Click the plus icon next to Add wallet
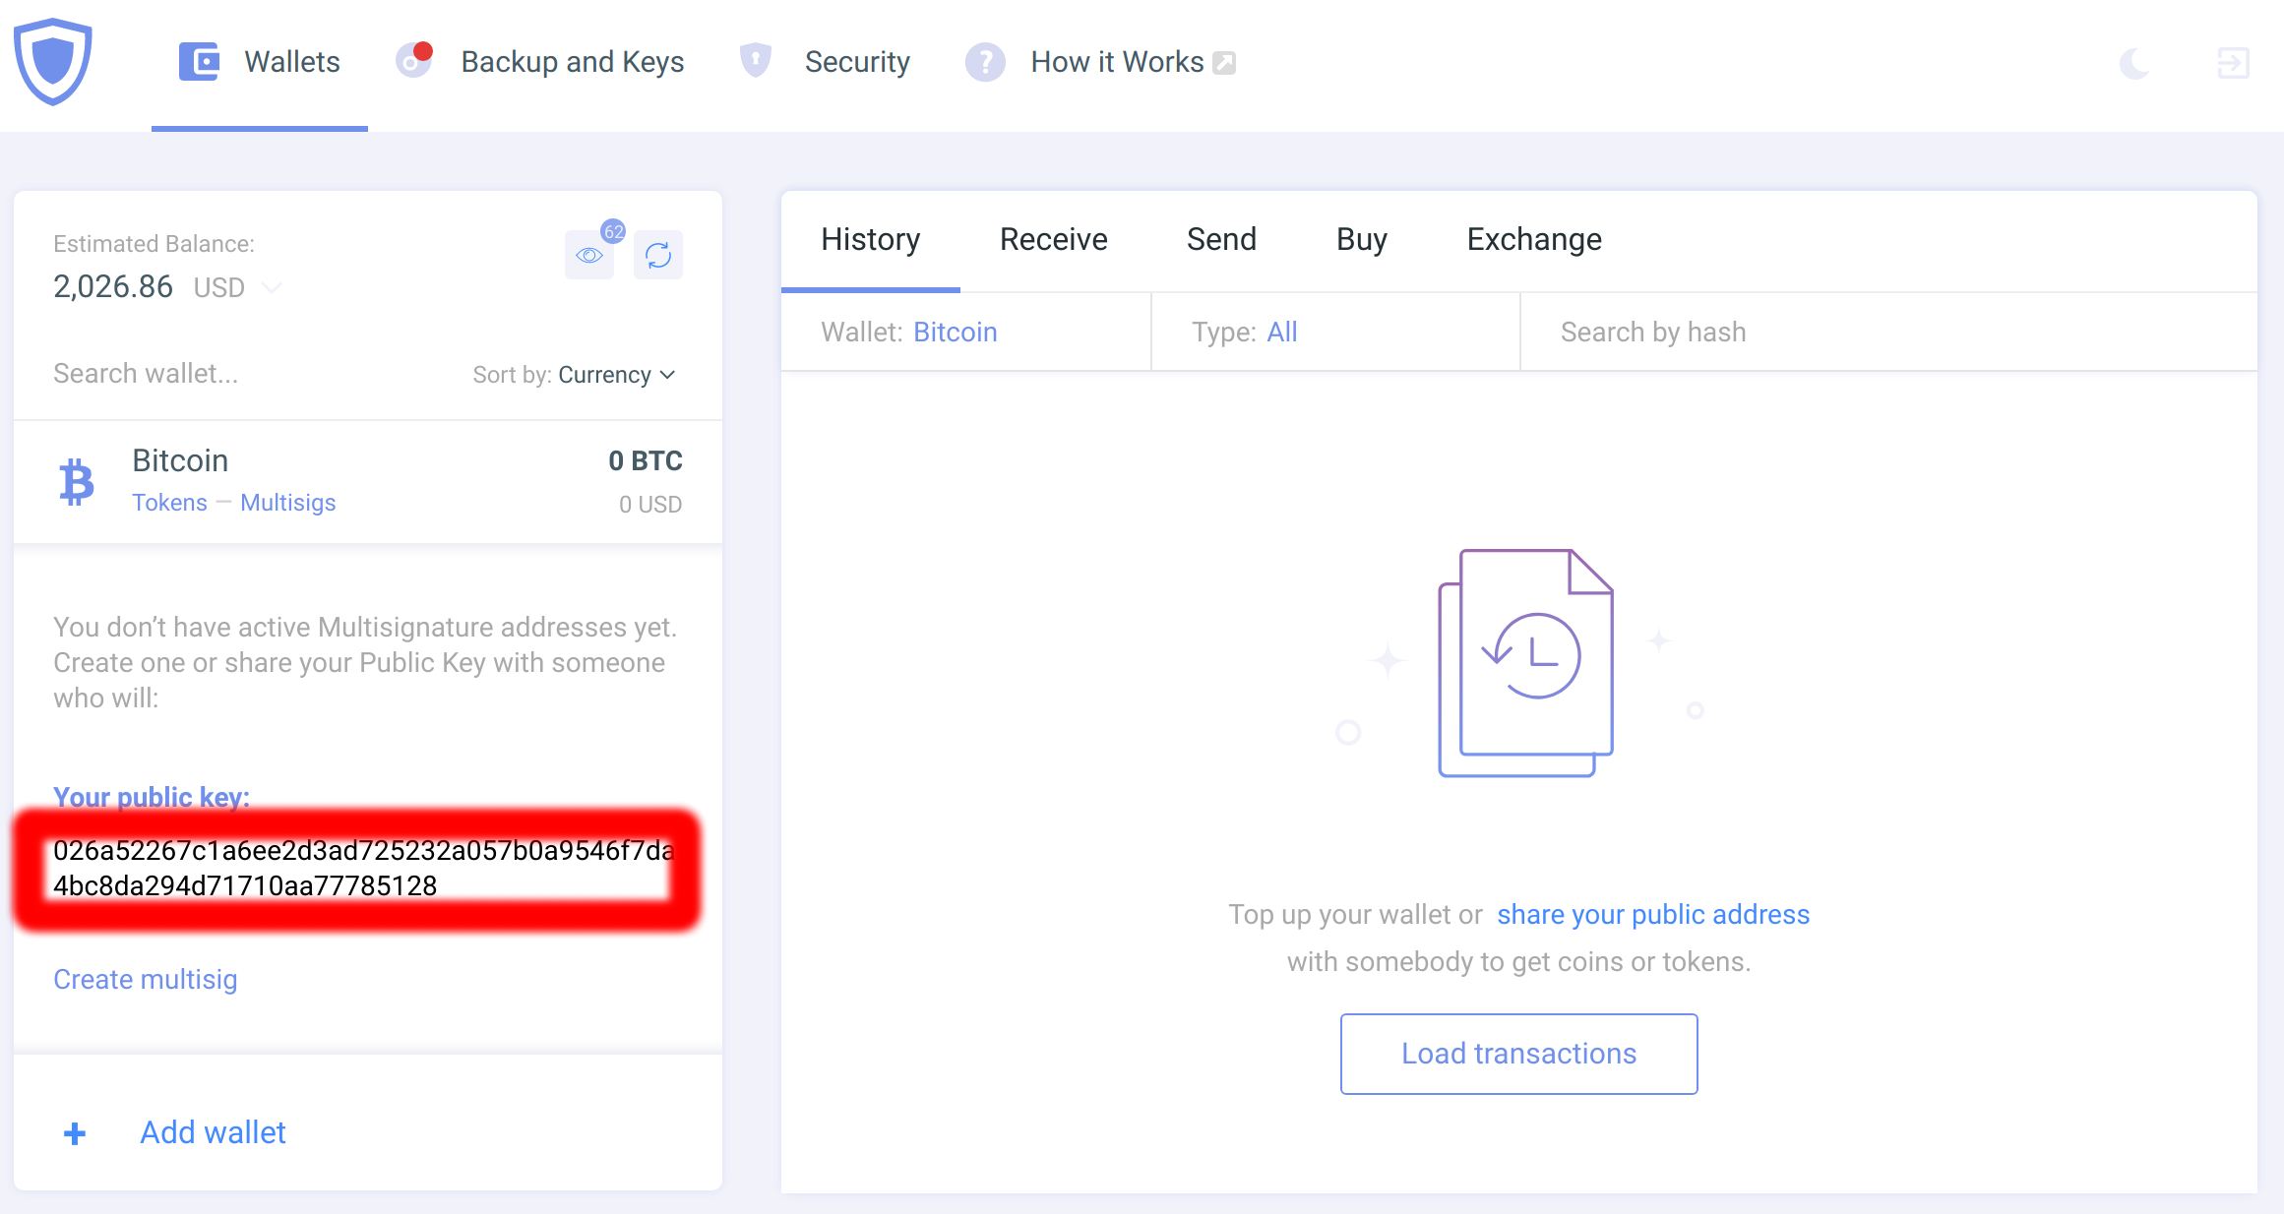This screenshot has width=2284, height=1214. coord(75,1133)
